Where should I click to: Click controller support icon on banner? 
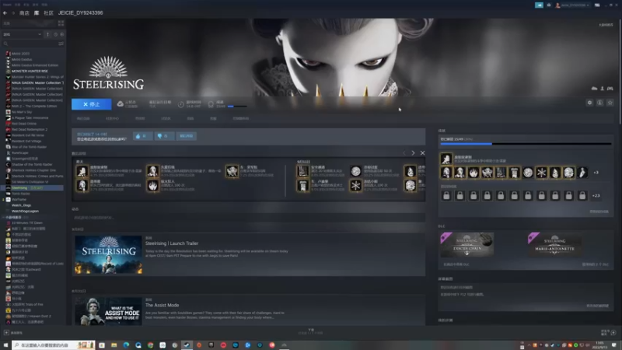[x=610, y=89]
